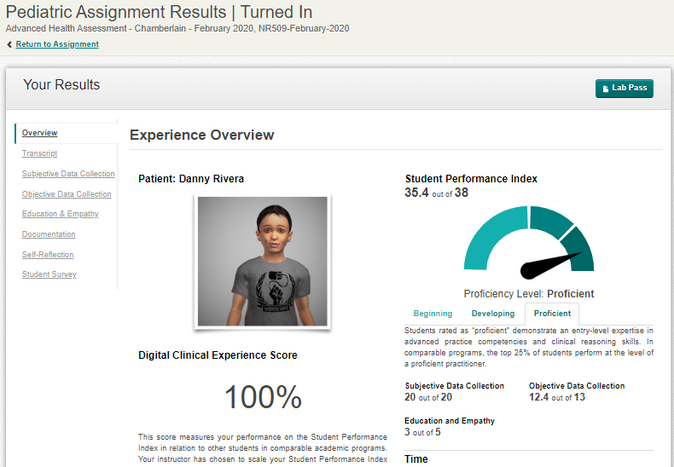Image resolution: width=674 pixels, height=467 pixels.
Task: Click the Subjective Data Collection score label
Action: click(x=454, y=385)
